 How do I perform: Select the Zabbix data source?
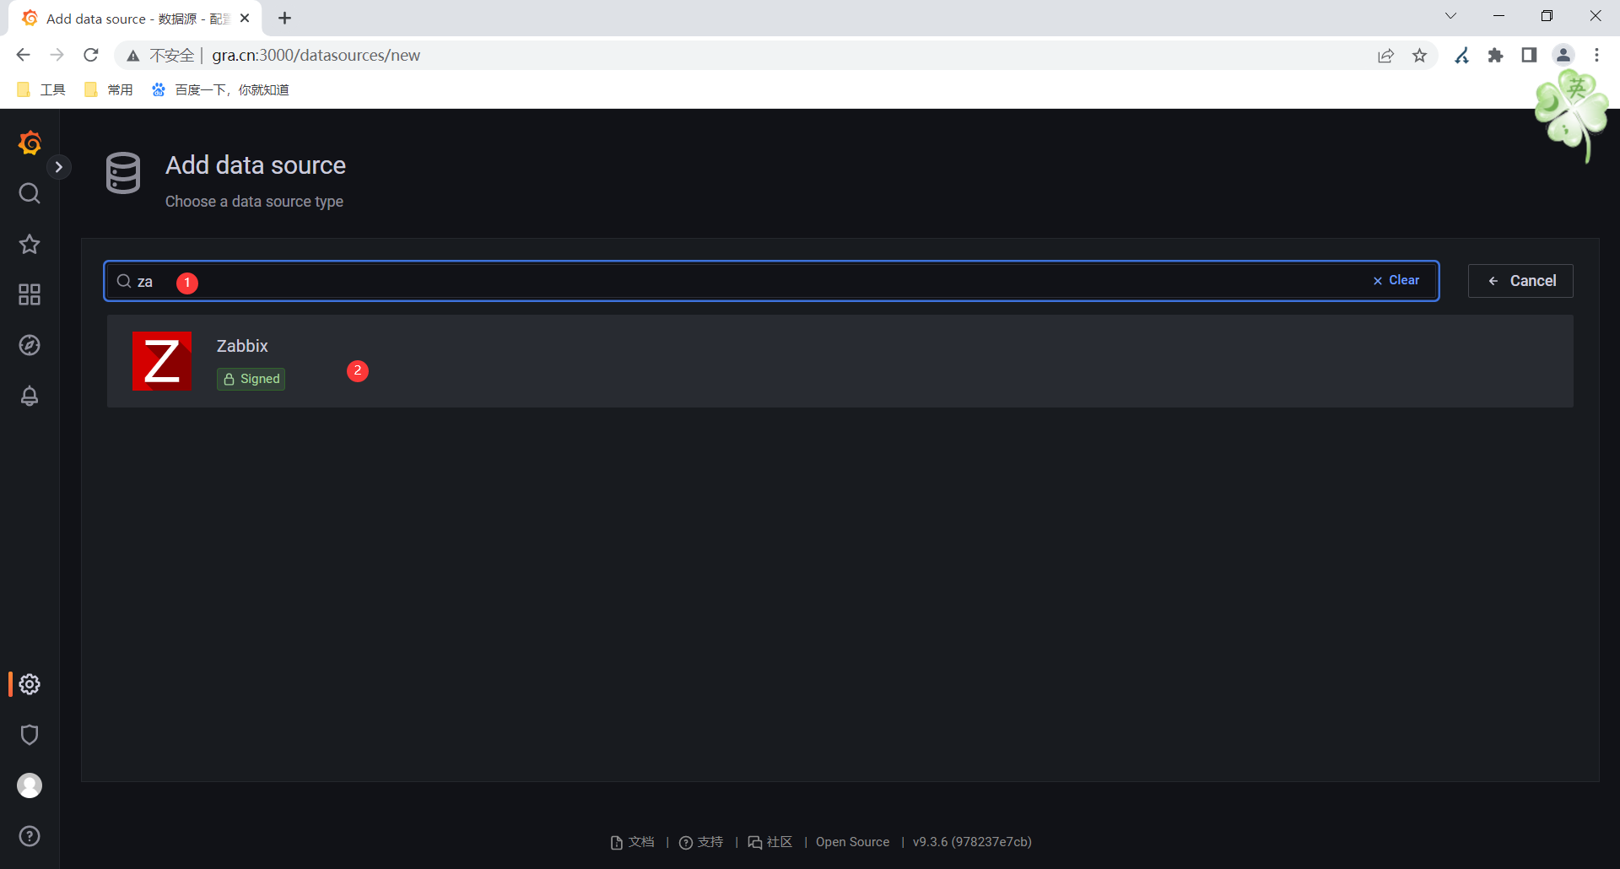840,361
